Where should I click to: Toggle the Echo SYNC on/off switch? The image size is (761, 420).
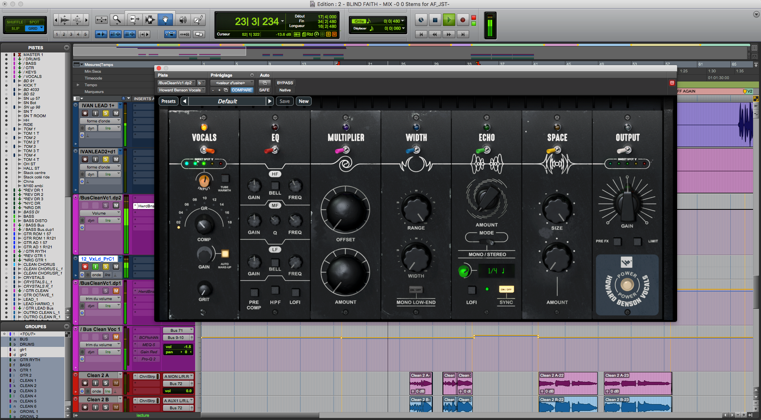coord(507,289)
